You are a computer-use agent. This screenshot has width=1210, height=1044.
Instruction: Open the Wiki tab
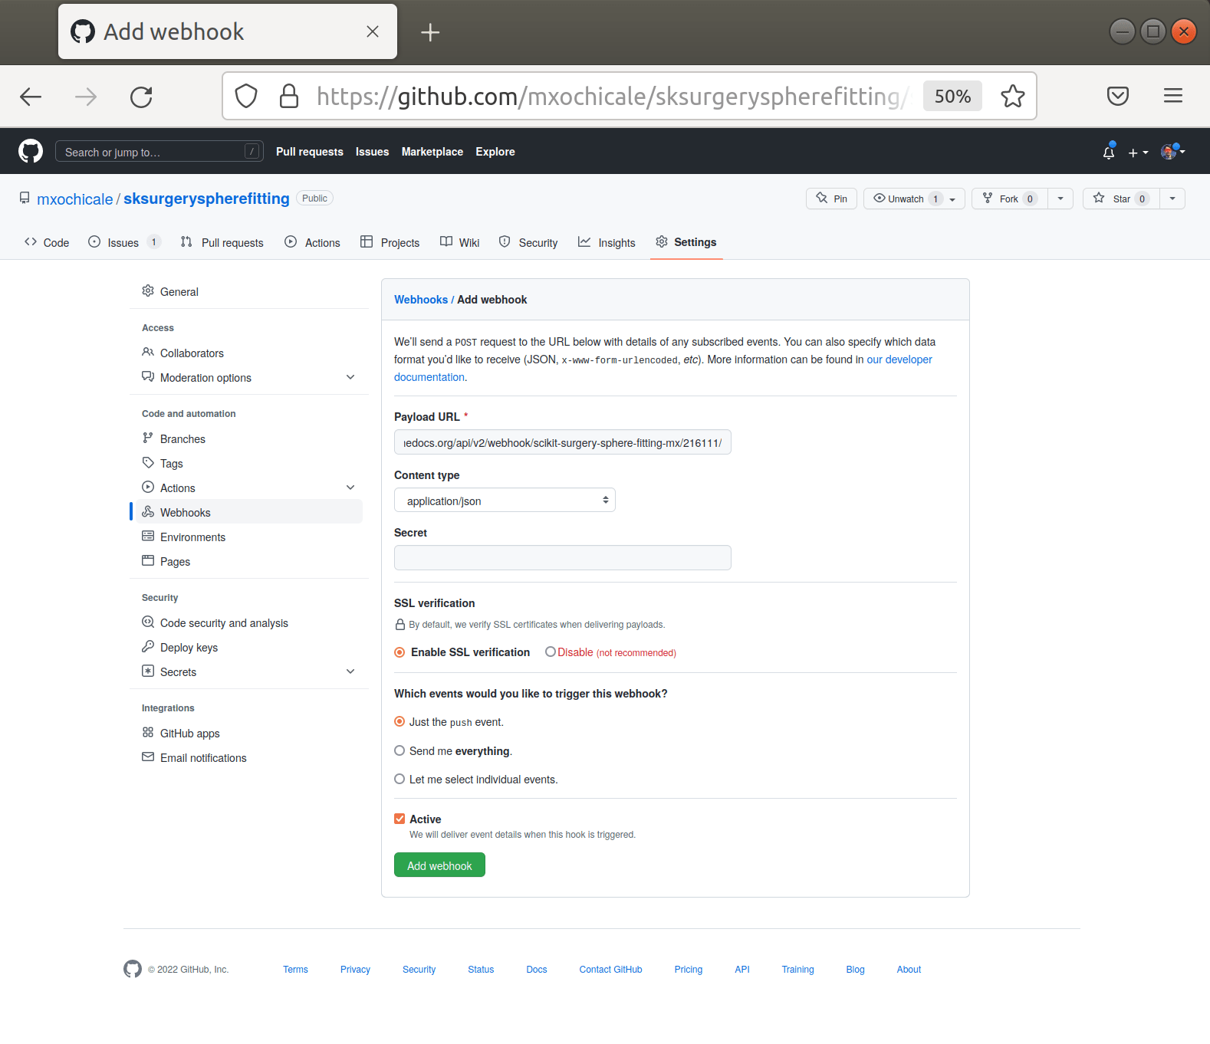pos(459,242)
